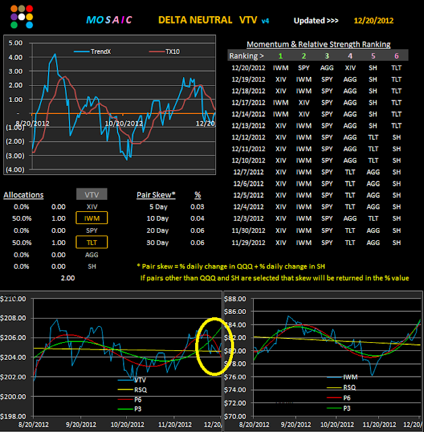
Task: Click the P3 legend entry in VTV chart
Action: 130,409
